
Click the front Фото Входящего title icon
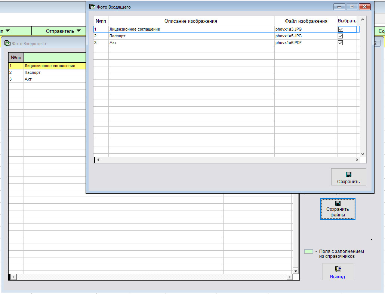[92, 7]
